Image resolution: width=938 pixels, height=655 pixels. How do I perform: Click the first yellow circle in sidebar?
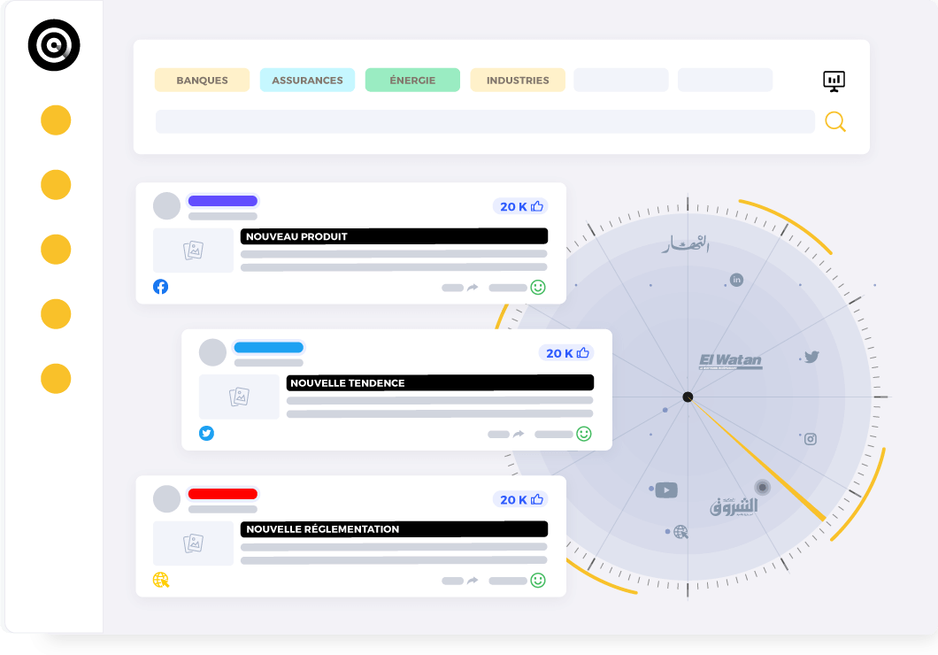56,120
